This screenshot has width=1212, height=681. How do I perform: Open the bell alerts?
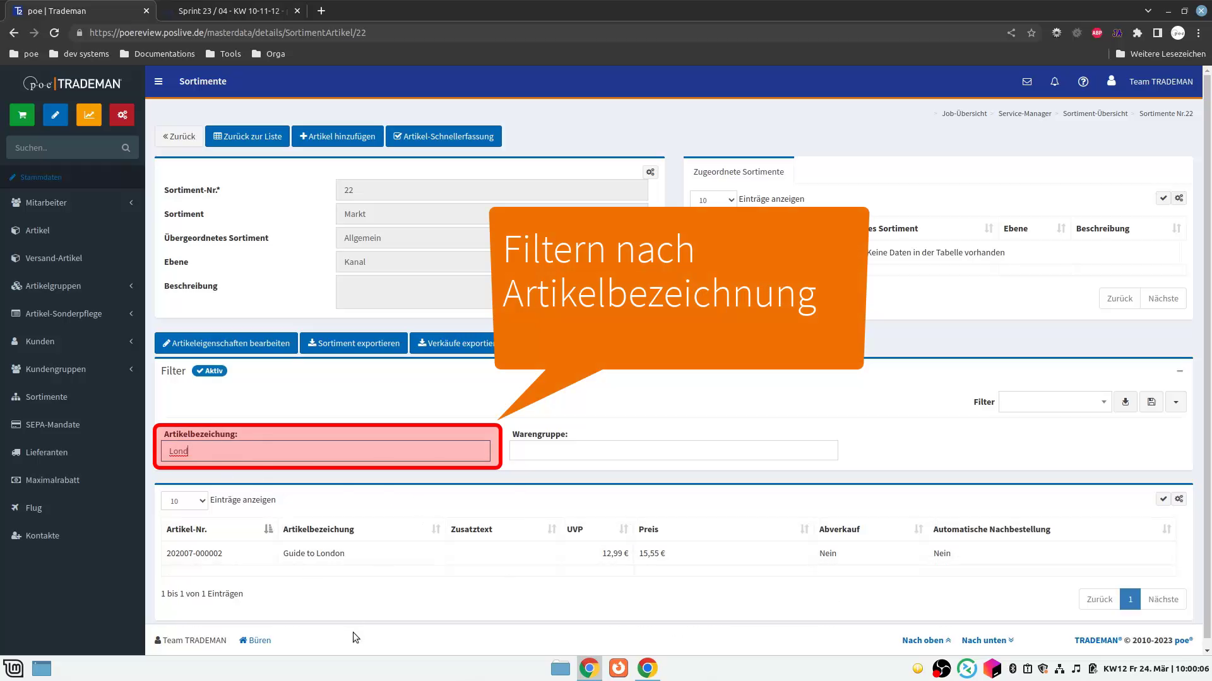tap(1055, 81)
